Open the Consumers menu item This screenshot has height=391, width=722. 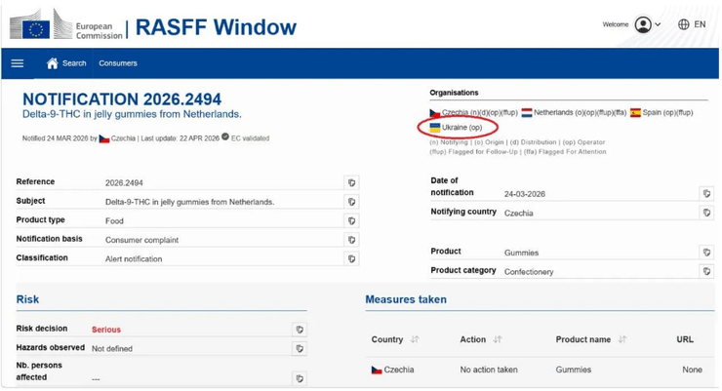coord(118,63)
